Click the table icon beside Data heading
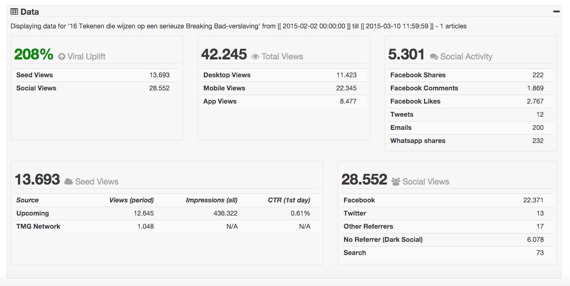570x286 pixels. pyautogui.click(x=14, y=12)
